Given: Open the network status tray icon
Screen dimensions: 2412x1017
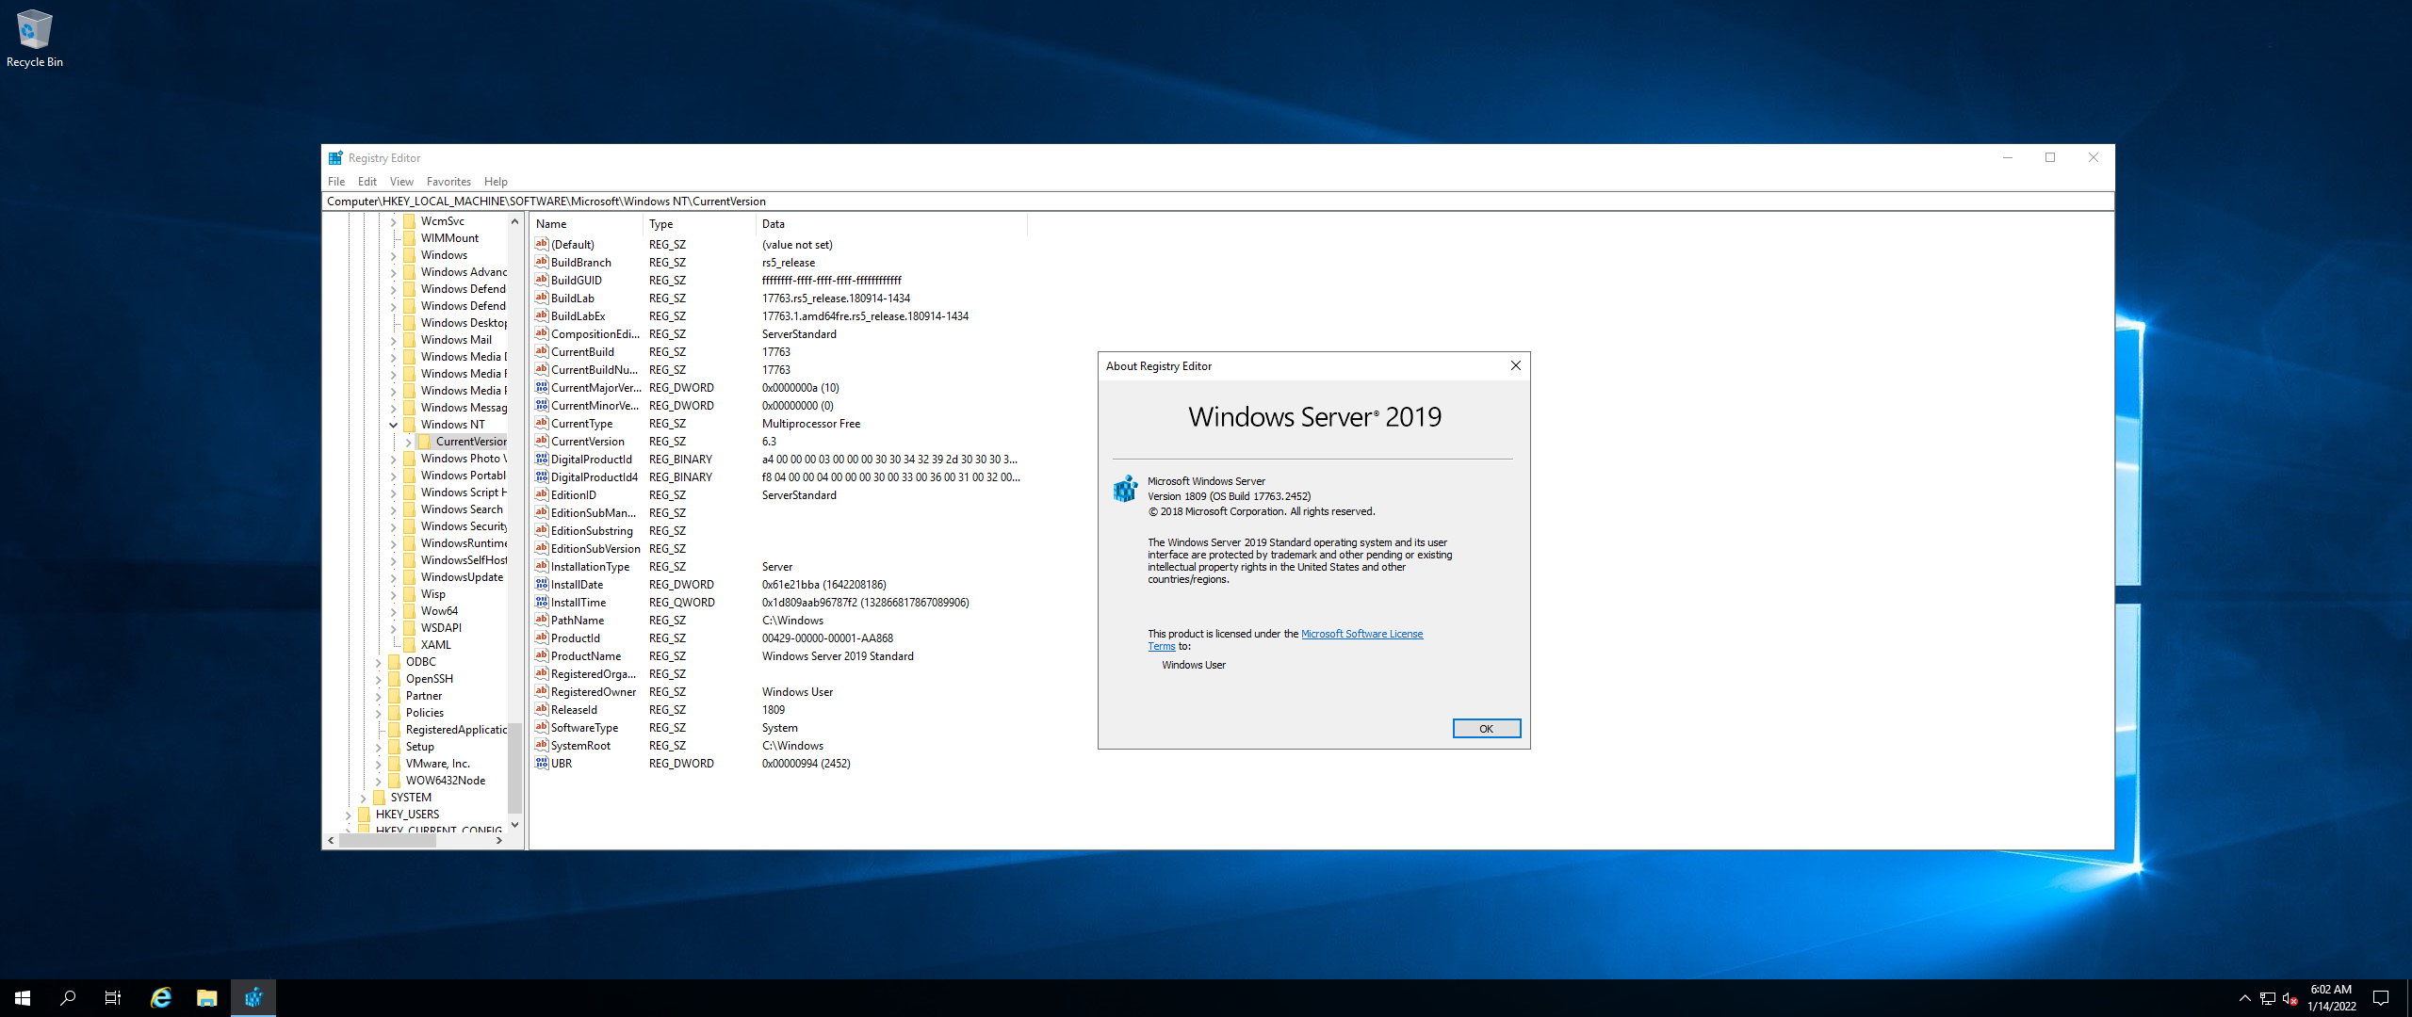Looking at the screenshot, I should [2268, 998].
